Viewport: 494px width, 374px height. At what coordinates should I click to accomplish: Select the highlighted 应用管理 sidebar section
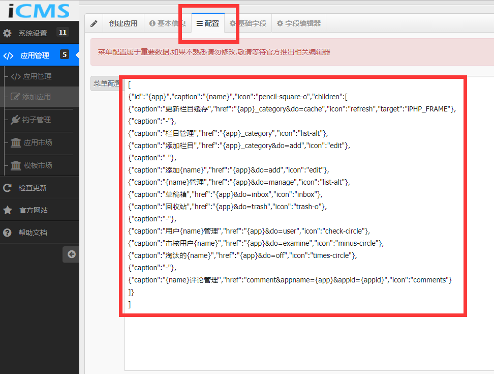(x=39, y=55)
